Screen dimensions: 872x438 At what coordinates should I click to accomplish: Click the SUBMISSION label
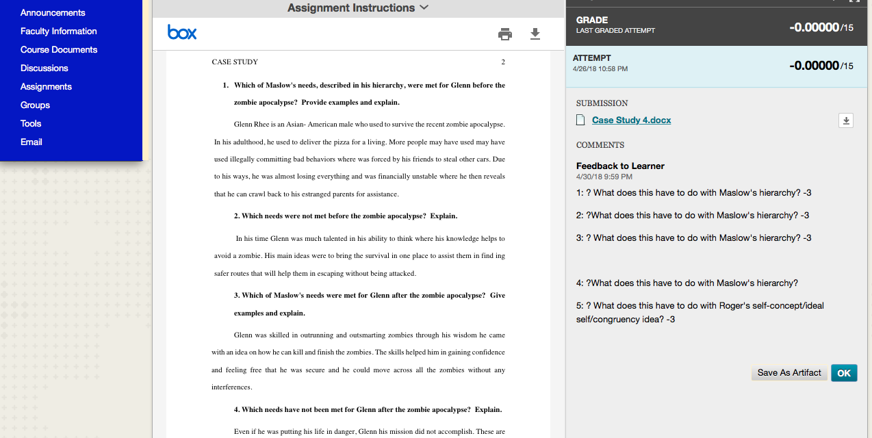pyautogui.click(x=602, y=103)
